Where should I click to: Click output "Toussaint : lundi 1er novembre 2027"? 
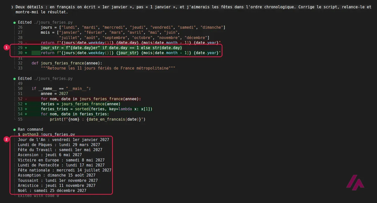point(58,180)
